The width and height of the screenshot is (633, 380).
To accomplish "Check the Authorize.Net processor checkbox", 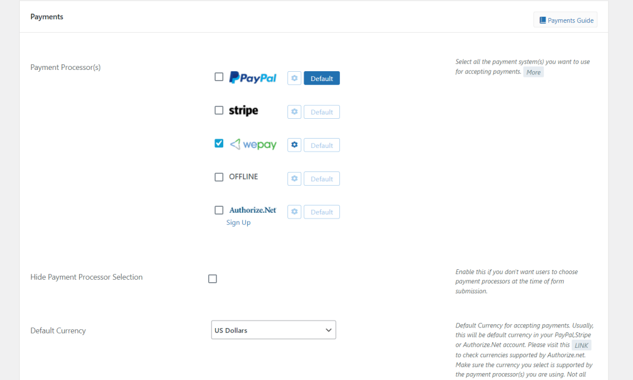I will point(219,210).
